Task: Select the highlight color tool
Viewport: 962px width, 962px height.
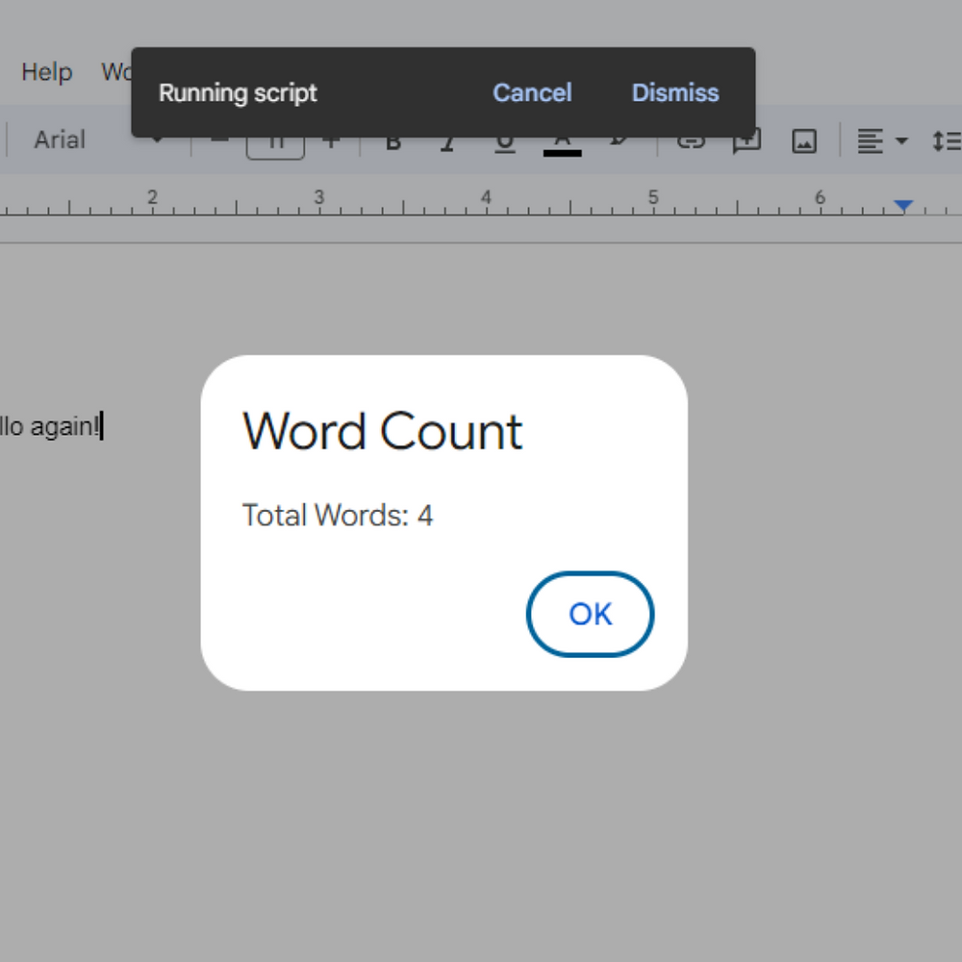Action: 619,140
